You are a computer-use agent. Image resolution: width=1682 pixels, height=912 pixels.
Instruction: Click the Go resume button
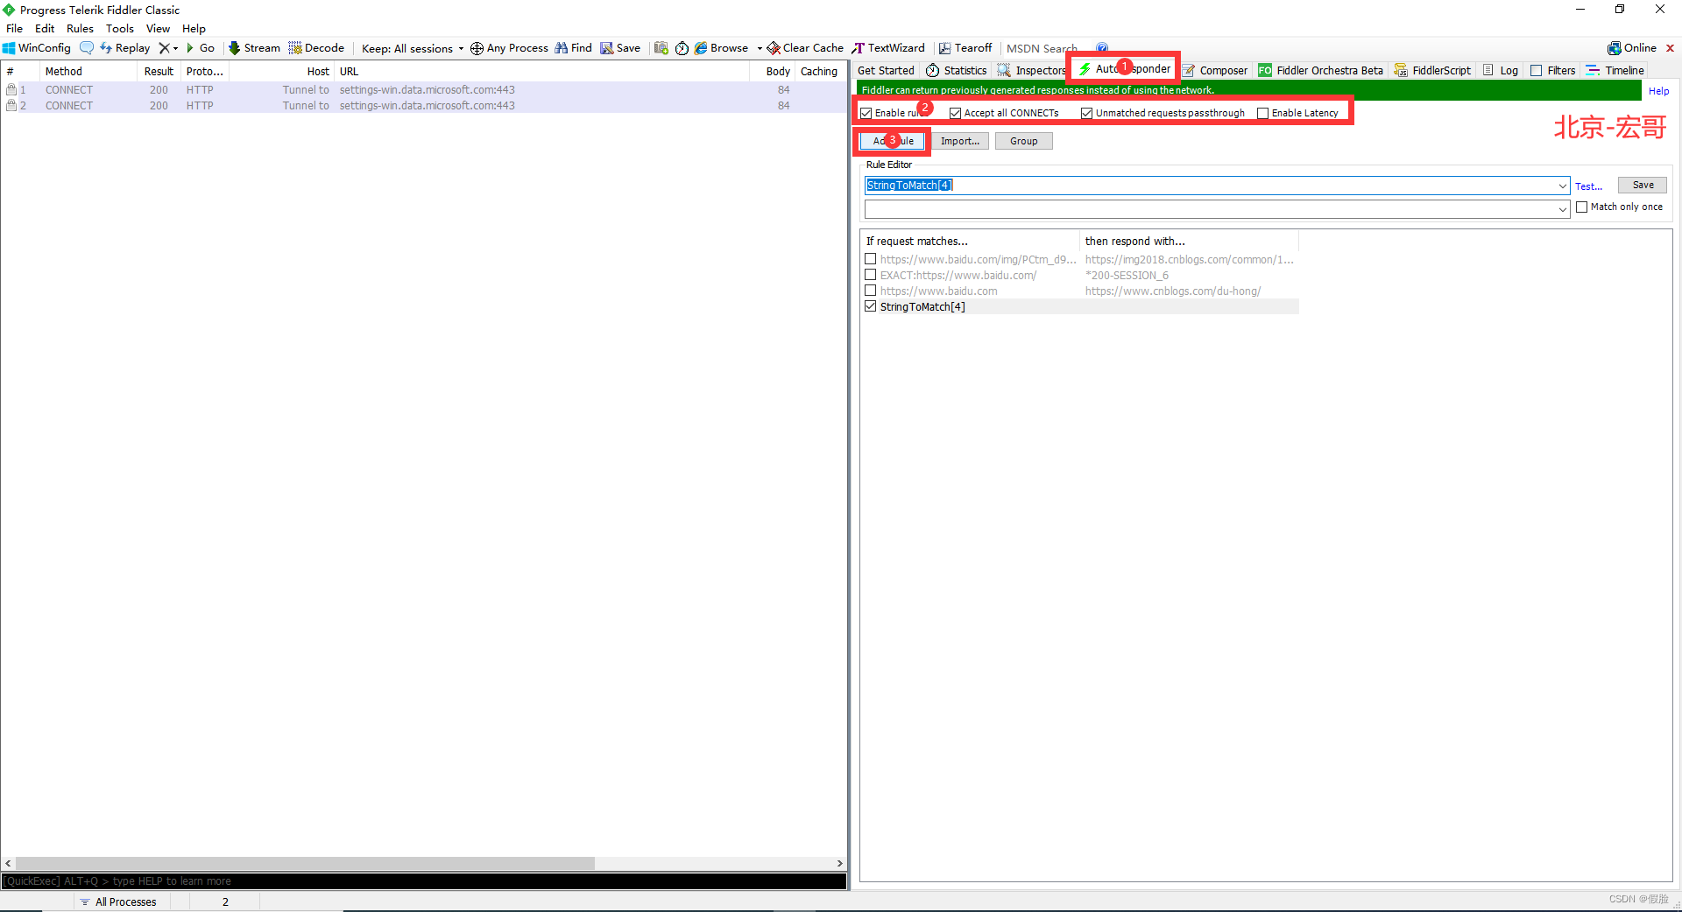click(x=201, y=48)
